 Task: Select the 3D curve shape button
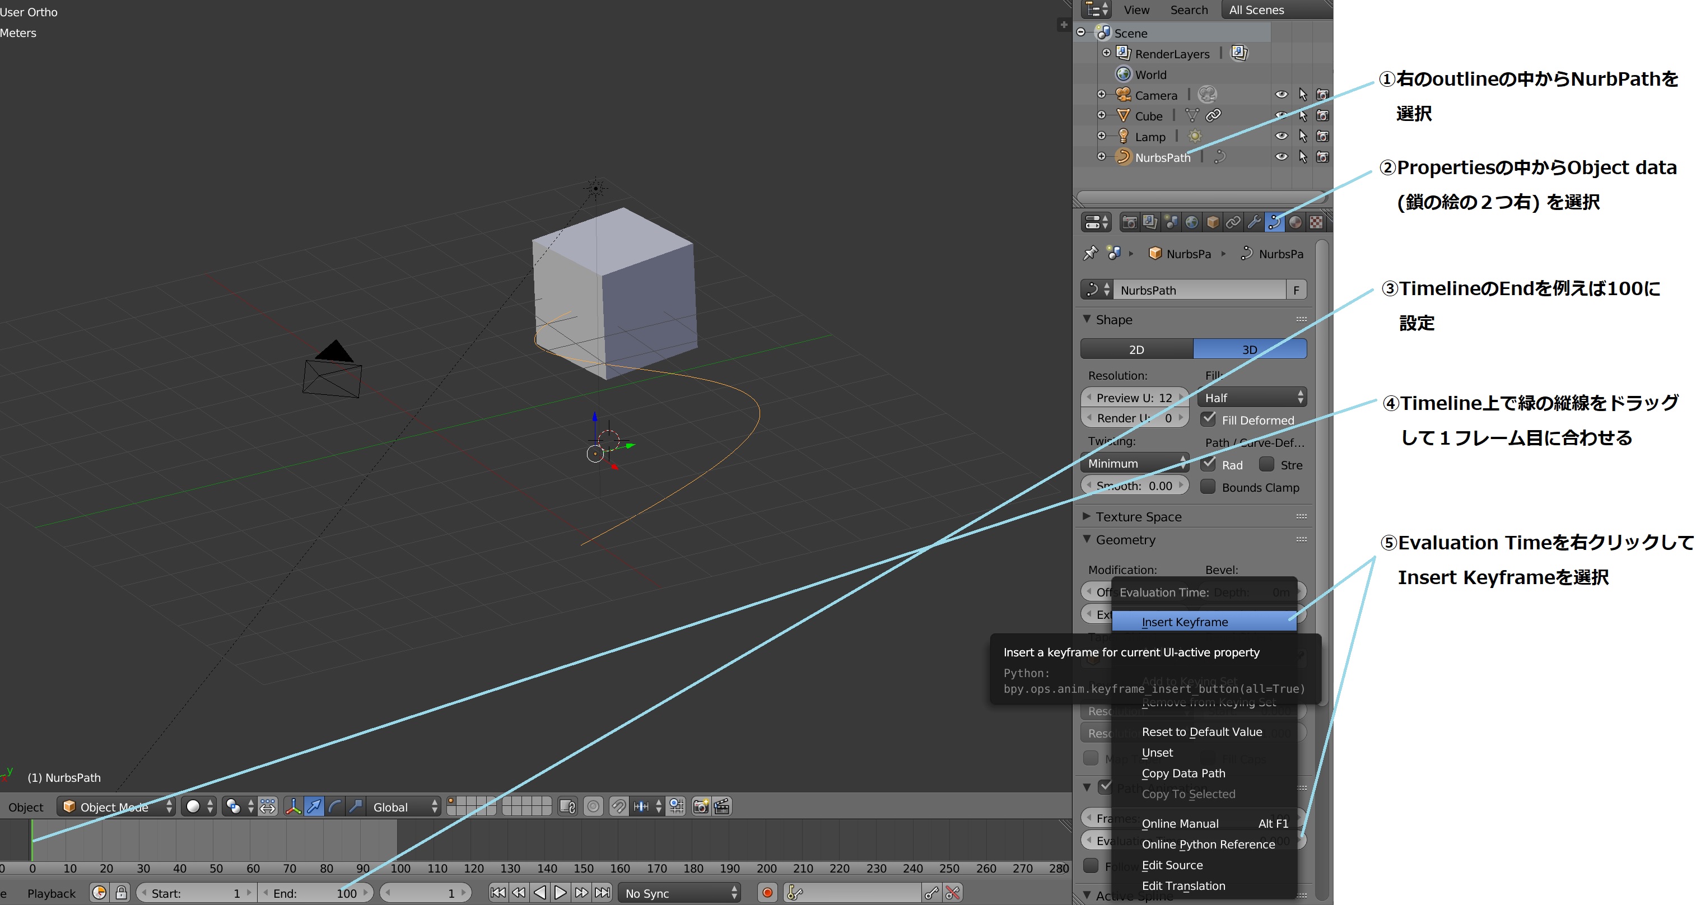[1250, 349]
